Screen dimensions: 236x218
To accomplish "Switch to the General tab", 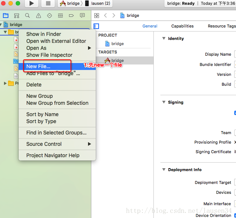I will (150, 26).
